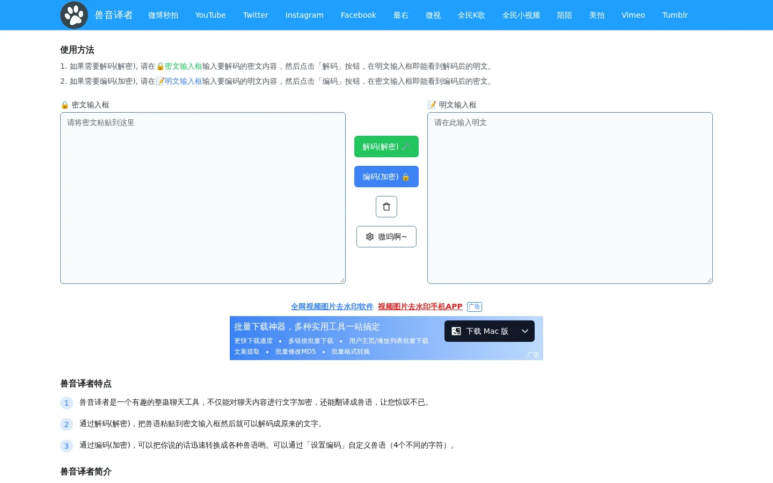Viewport: 773px width, 483px height.
Task: Open the YouTube navigation item
Action: pyautogui.click(x=210, y=15)
